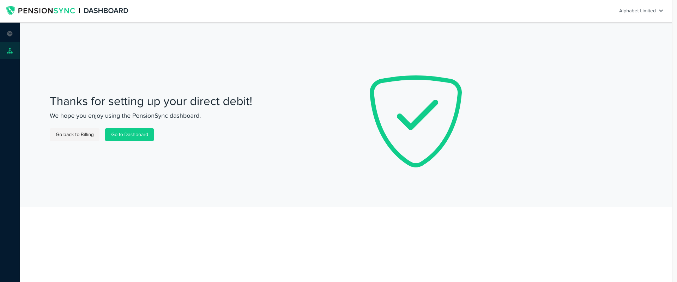Open the speedometer dashboard sidebar icon

(10, 34)
